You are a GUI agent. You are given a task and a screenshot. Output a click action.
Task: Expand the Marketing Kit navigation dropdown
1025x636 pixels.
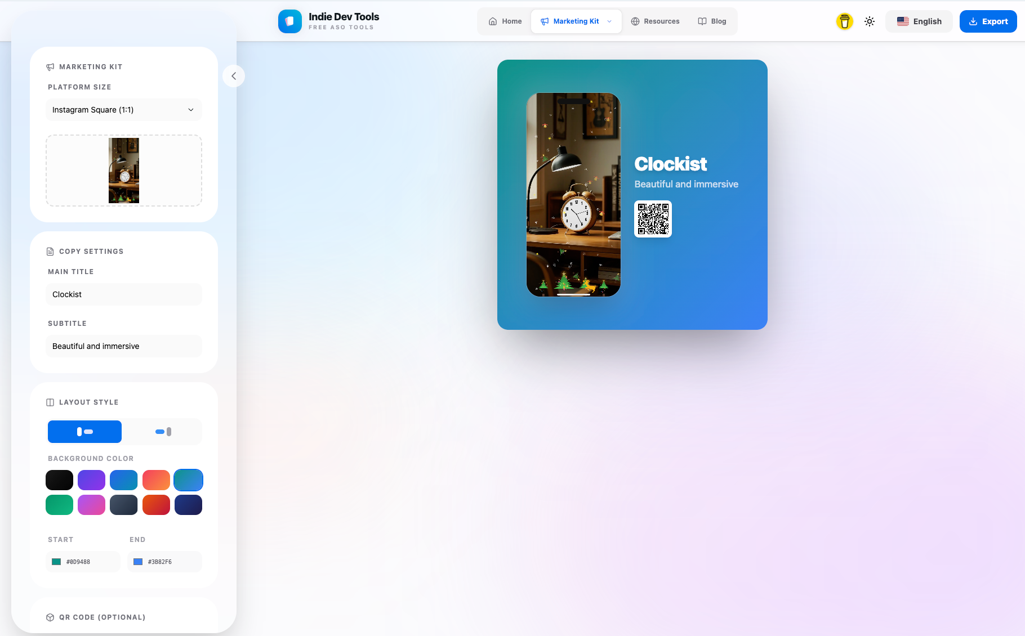[609, 21]
